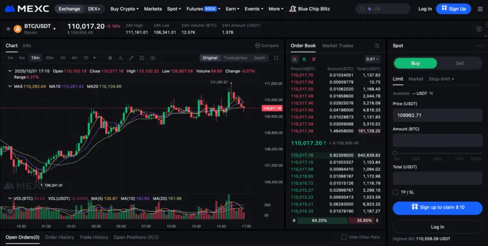
Task: Switch to the Sell side toggle
Action: 460,63
